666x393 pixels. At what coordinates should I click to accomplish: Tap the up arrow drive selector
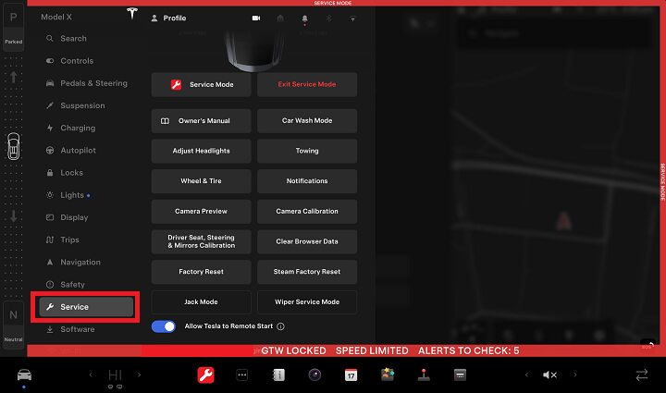[14, 77]
